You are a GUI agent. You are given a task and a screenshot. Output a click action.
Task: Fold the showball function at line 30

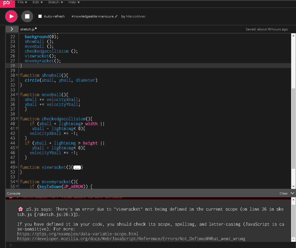tap(17, 75)
